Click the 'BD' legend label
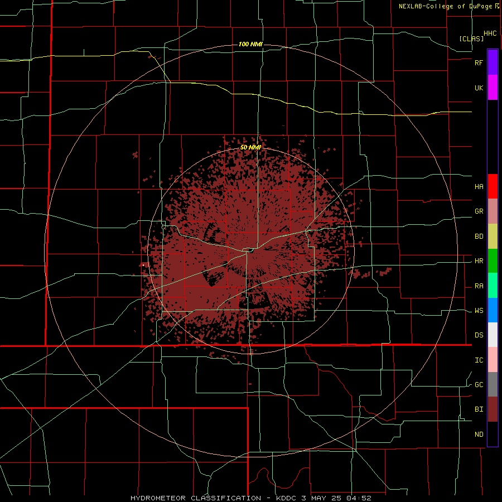Image resolution: width=502 pixels, height=502 pixels. click(479, 236)
